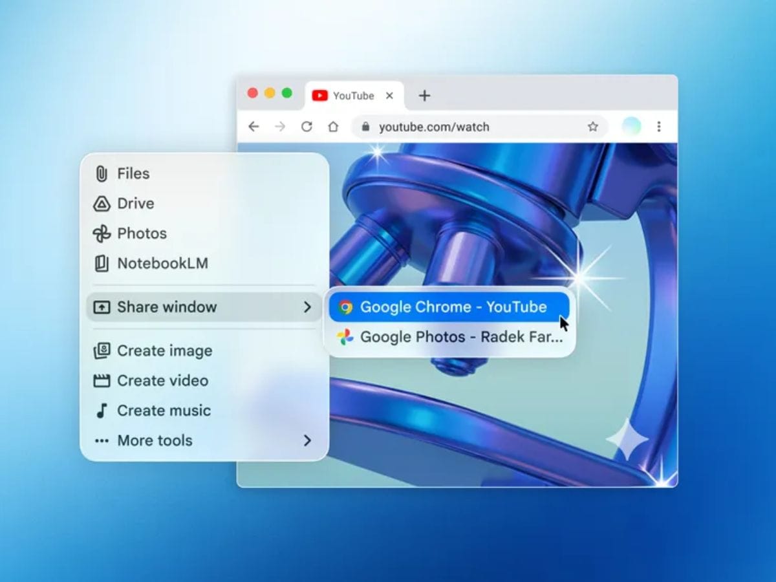Expand the More tools submenu arrow
The width and height of the screenshot is (776, 582).
click(307, 440)
